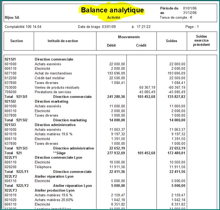
Task: Click balance '135 827,82' for Direction commerciale
Action: [176, 97]
